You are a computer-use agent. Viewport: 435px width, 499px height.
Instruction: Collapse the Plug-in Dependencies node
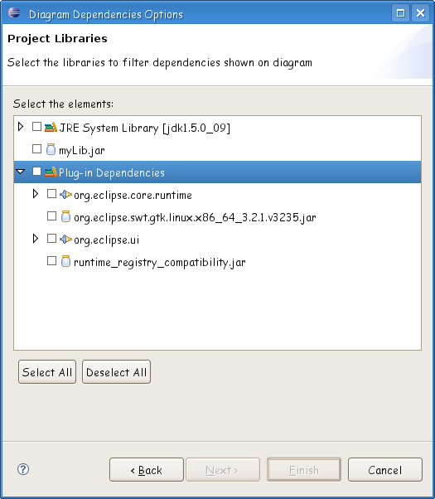[21, 172]
